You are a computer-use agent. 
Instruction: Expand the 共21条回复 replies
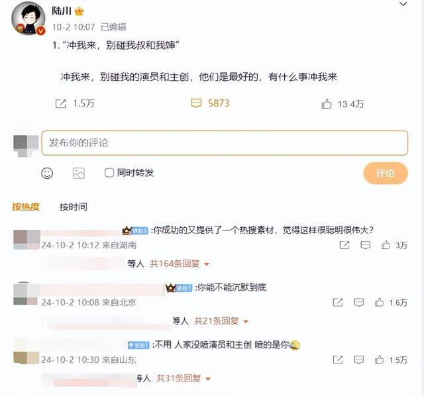click(221, 321)
